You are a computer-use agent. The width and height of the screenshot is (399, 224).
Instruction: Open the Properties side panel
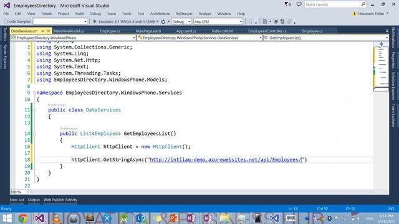pyautogui.click(x=393, y=60)
